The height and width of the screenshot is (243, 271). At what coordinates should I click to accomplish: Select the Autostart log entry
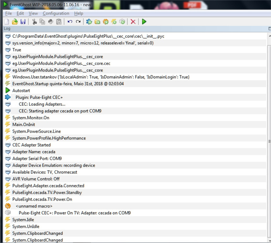coord(135,91)
